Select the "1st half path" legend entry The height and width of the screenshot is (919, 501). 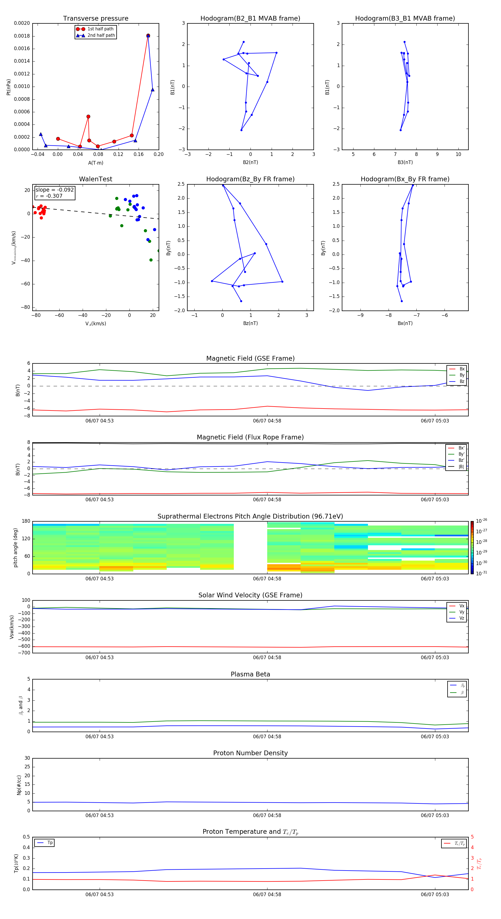[95, 29]
